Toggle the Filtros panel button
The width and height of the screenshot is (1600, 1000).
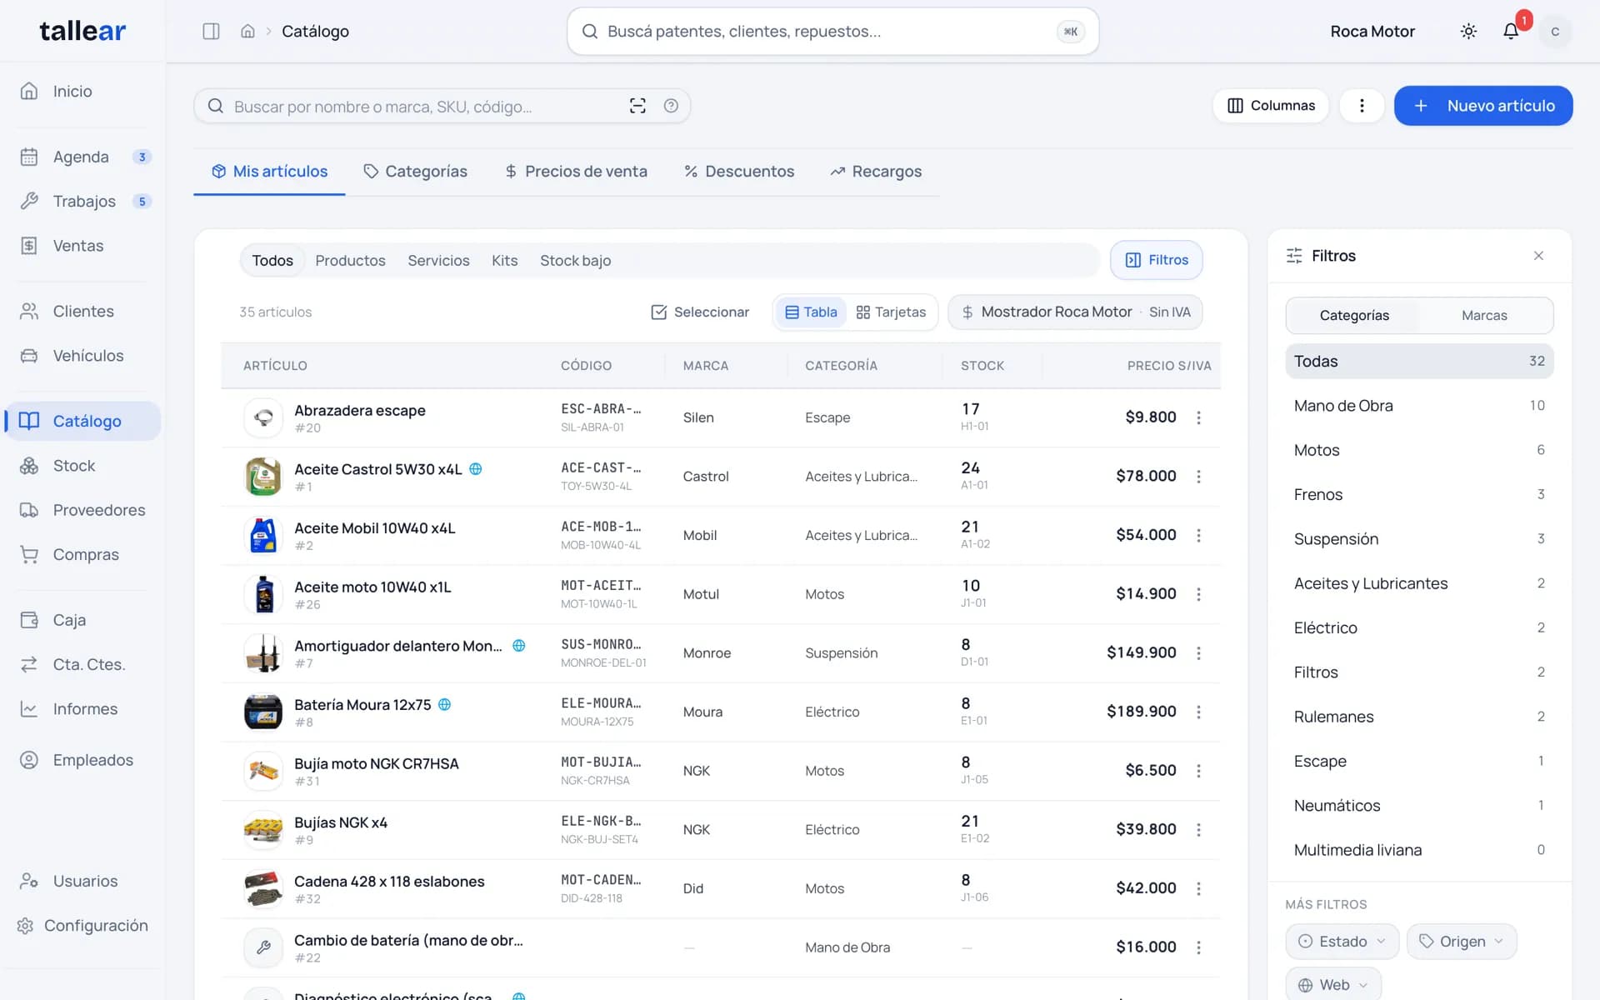point(1156,260)
